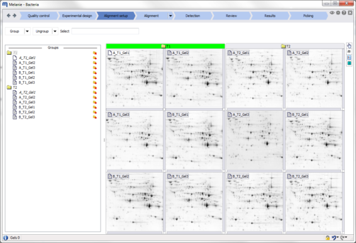Screen dimensions: 356x243
Task: Select the Alignment setup workflow step
Action: [116, 16]
